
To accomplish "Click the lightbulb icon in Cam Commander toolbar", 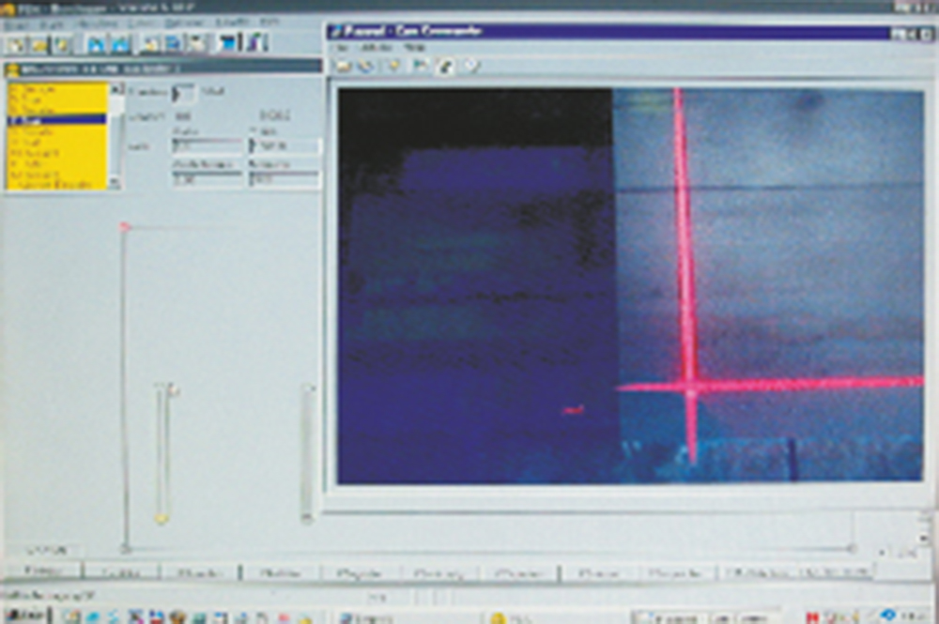I will 393,66.
